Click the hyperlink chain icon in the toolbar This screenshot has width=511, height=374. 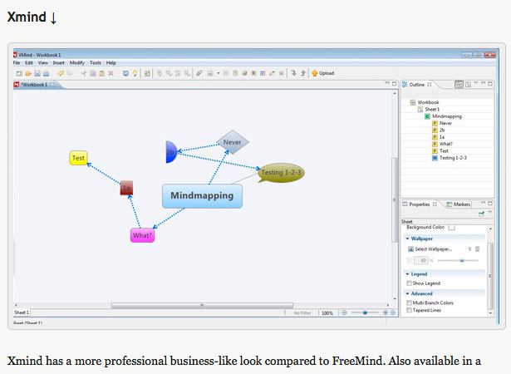click(199, 73)
